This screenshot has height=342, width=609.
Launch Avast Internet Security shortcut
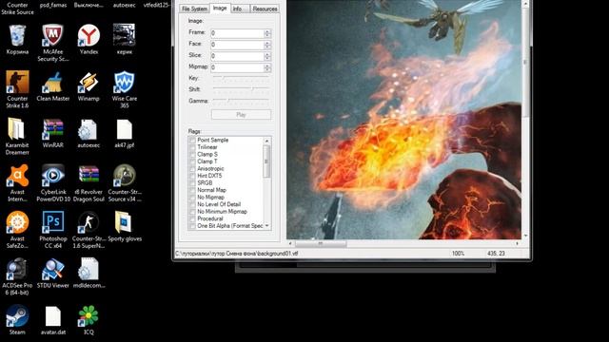[x=17, y=183]
